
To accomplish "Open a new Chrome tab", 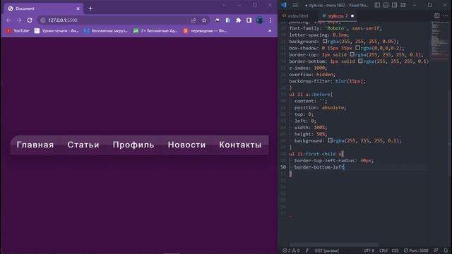I will (90, 8).
